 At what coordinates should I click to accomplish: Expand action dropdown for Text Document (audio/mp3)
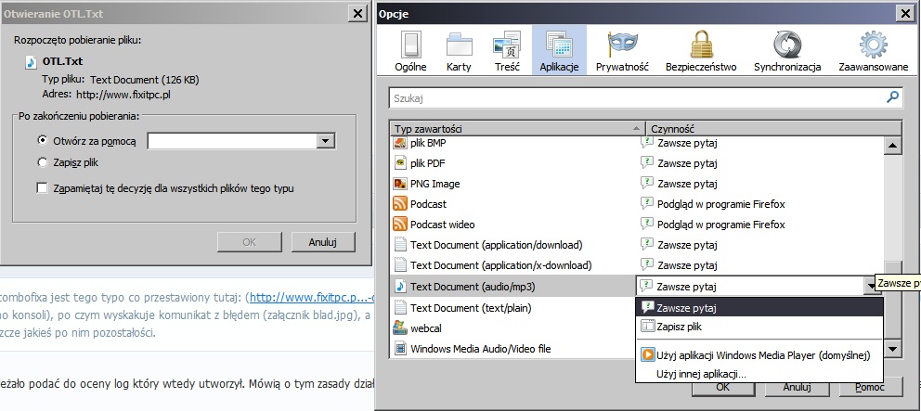[x=871, y=287]
